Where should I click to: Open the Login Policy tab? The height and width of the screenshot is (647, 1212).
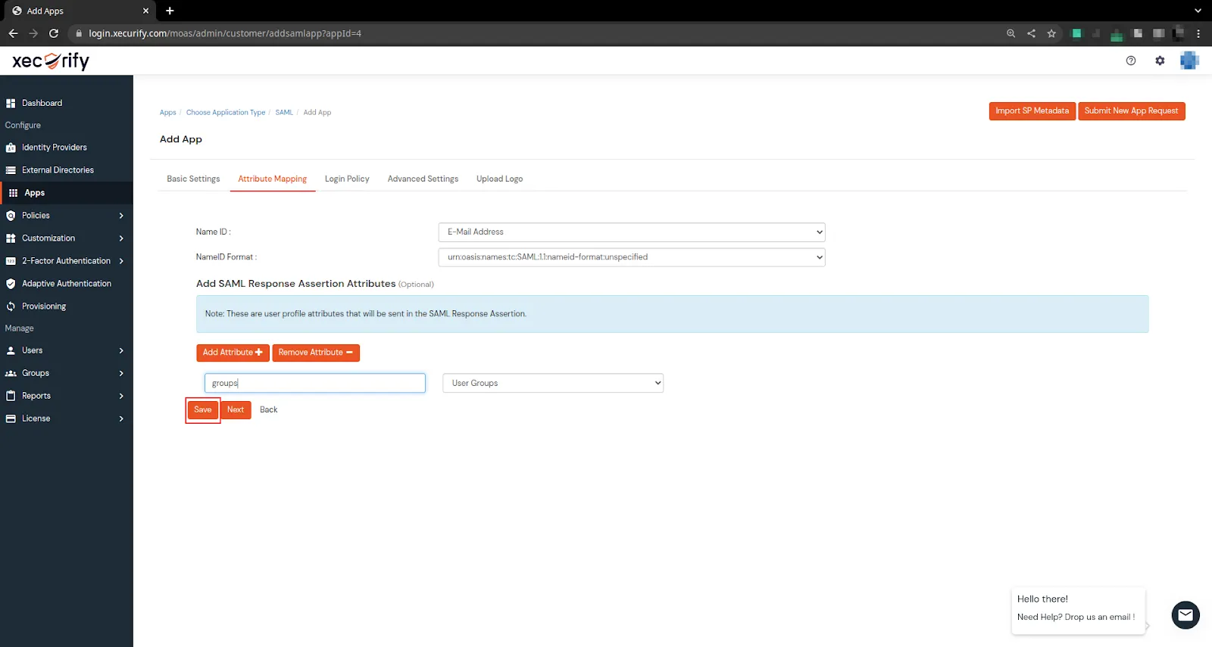tap(347, 179)
